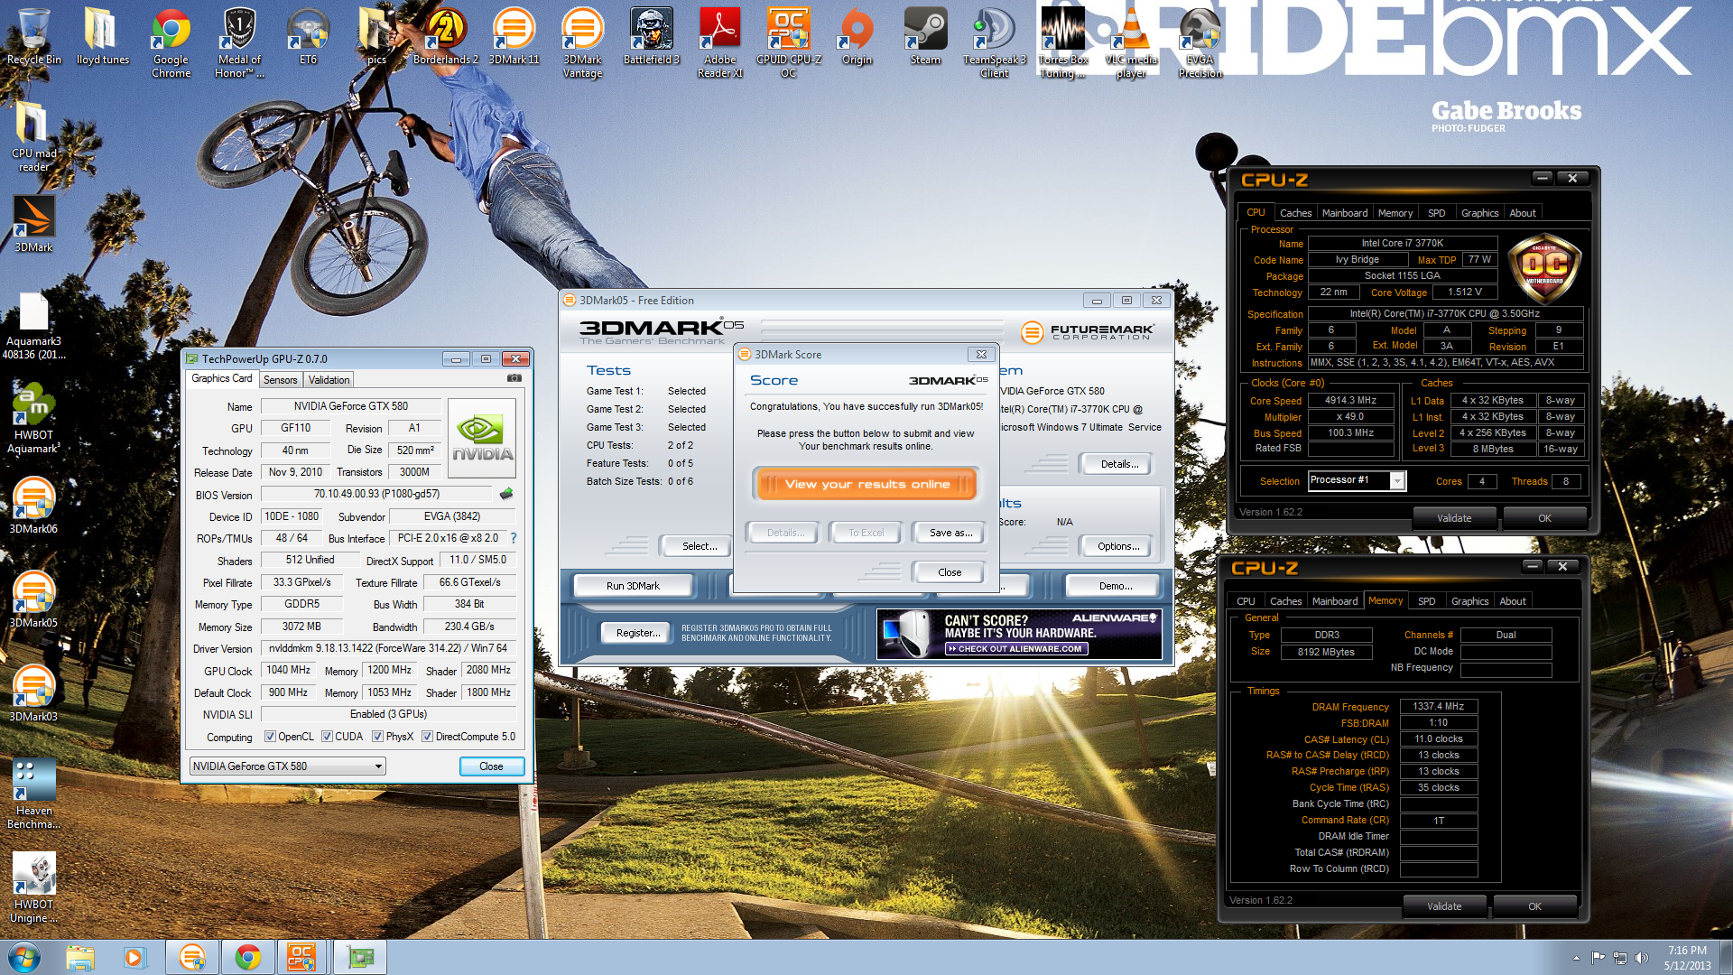
Task: Switch to Sensors tab in GPU-Z
Action: tap(280, 380)
